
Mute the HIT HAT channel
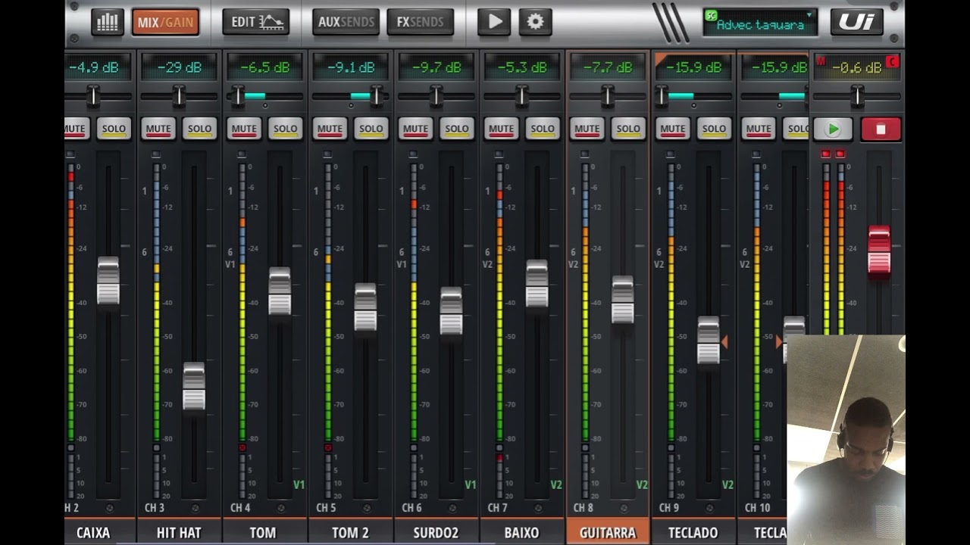(x=158, y=129)
